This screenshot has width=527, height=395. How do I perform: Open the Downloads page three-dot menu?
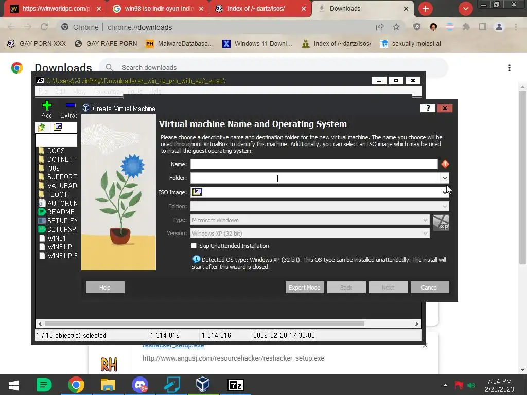point(510,68)
